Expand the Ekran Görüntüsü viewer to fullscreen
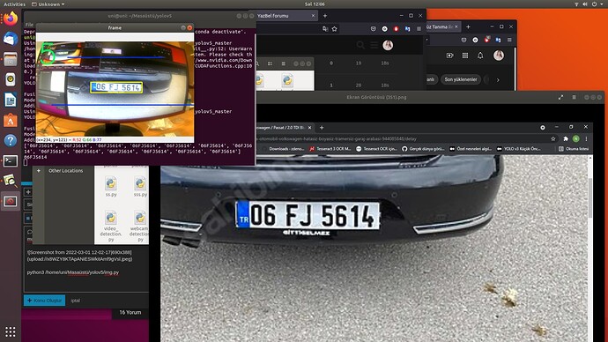The width and height of the screenshot is (608, 342). click(560, 97)
